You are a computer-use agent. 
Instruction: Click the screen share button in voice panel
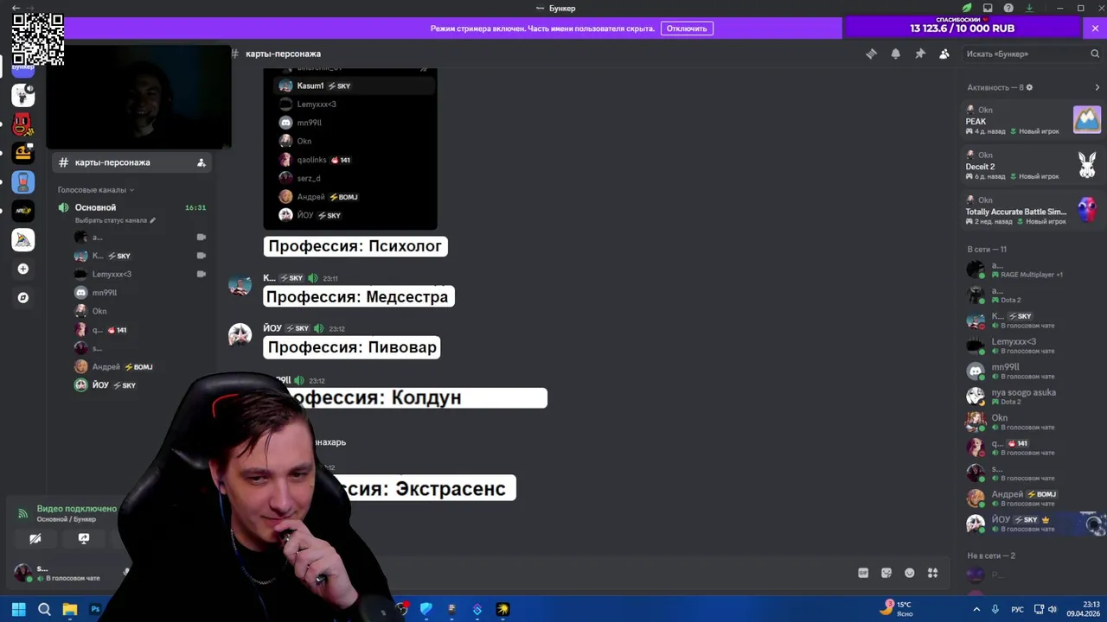[84, 538]
